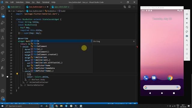Click the Google search bar on emulator
Image resolution: width=192 pixels, height=108 pixels.
coord(162,87)
